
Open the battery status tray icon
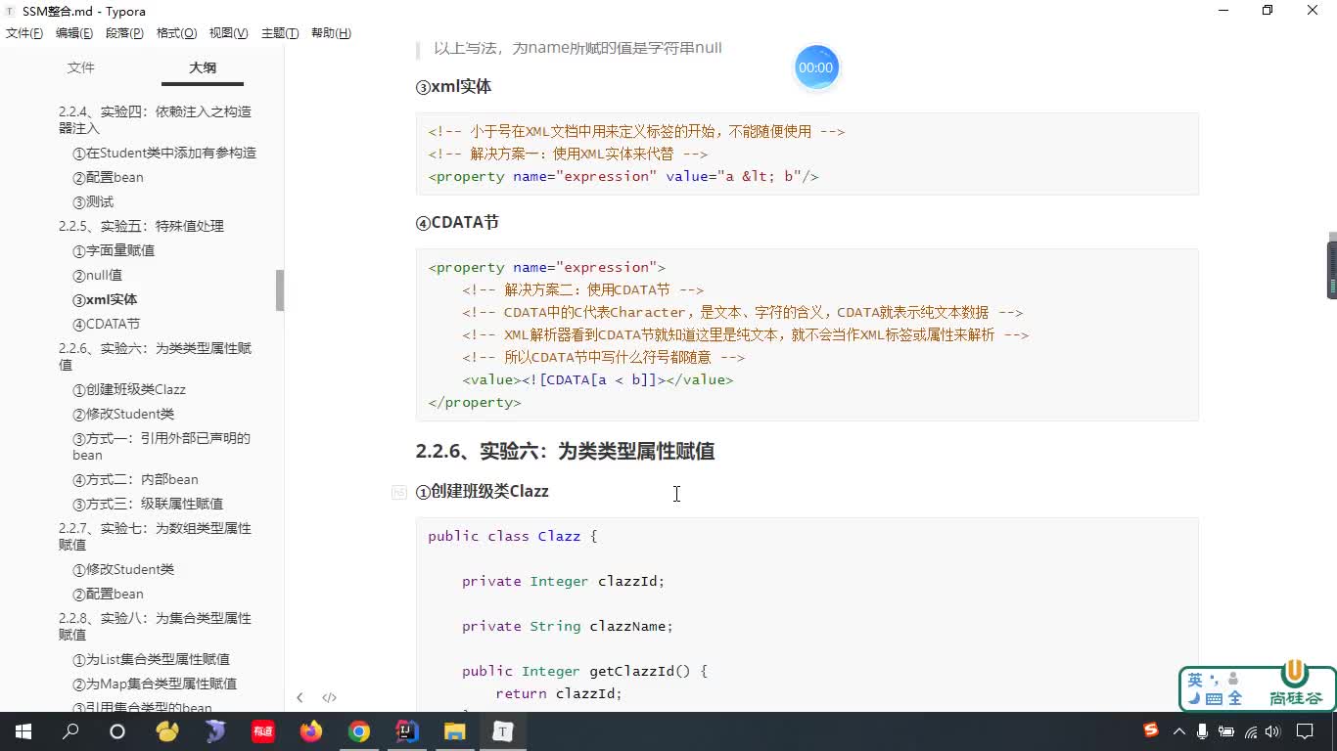[1226, 730]
